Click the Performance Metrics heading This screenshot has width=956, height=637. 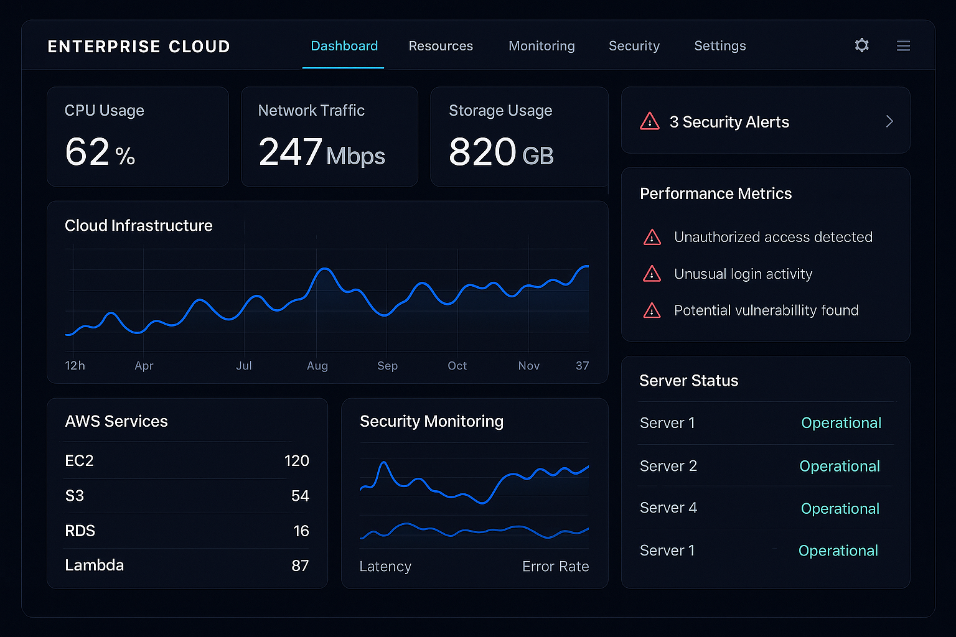pyautogui.click(x=716, y=193)
